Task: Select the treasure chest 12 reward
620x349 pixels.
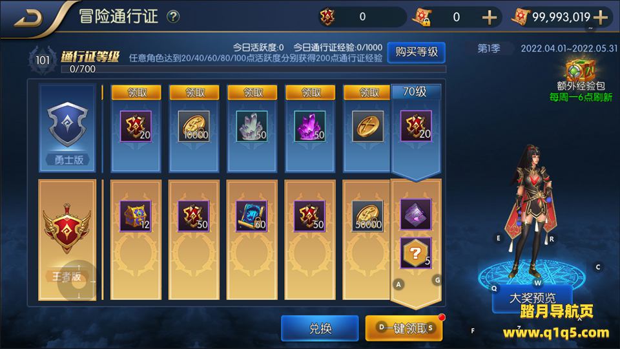Action: pyautogui.click(x=136, y=216)
